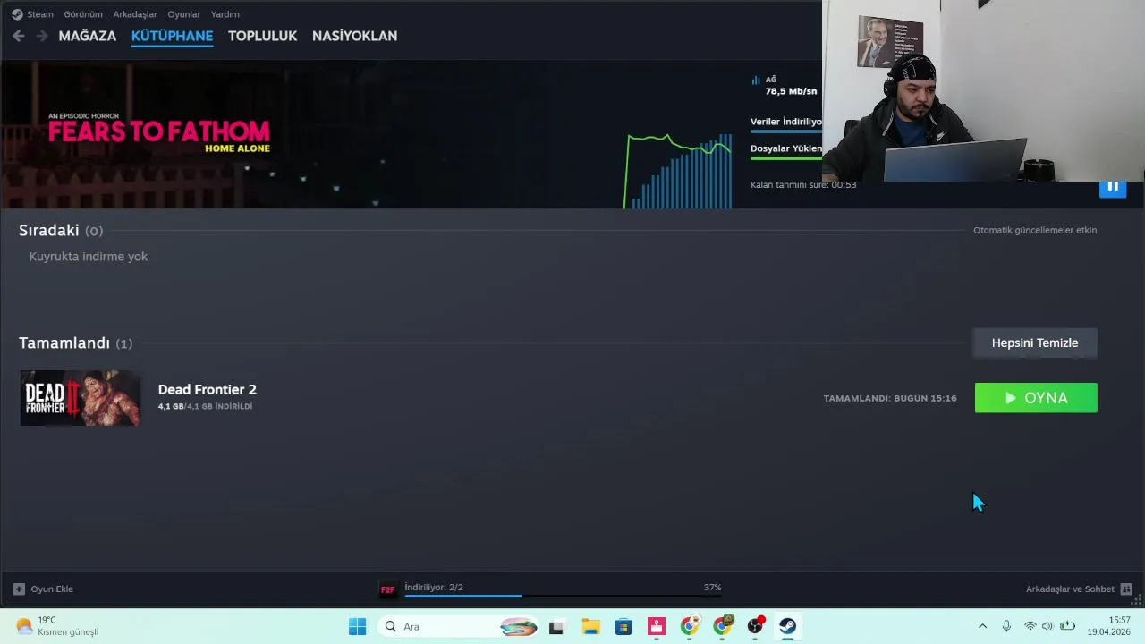The image size is (1145, 644).
Task: Open File Explorer from the taskbar
Action: click(x=590, y=626)
